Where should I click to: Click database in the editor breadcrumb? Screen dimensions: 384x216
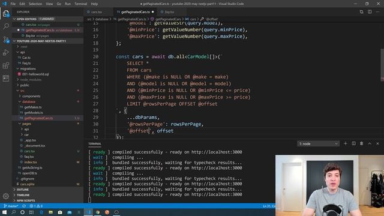pos(101,19)
